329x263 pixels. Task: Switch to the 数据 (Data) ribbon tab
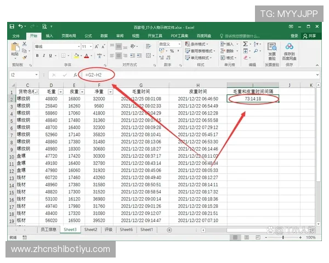click(104, 36)
